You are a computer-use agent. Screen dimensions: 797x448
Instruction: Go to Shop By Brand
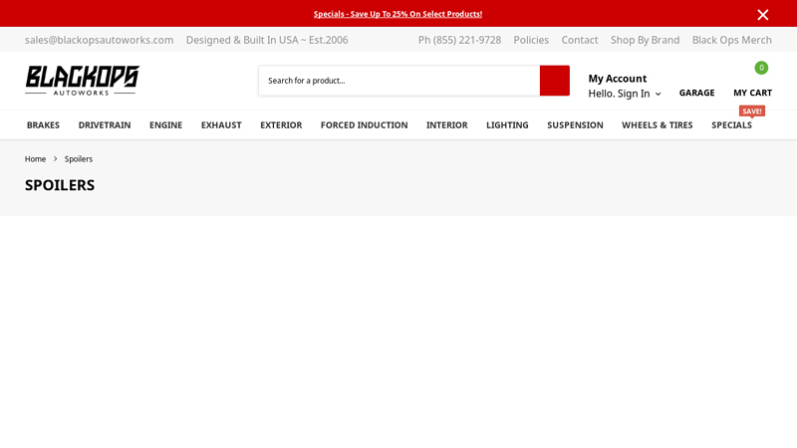[x=645, y=40]
